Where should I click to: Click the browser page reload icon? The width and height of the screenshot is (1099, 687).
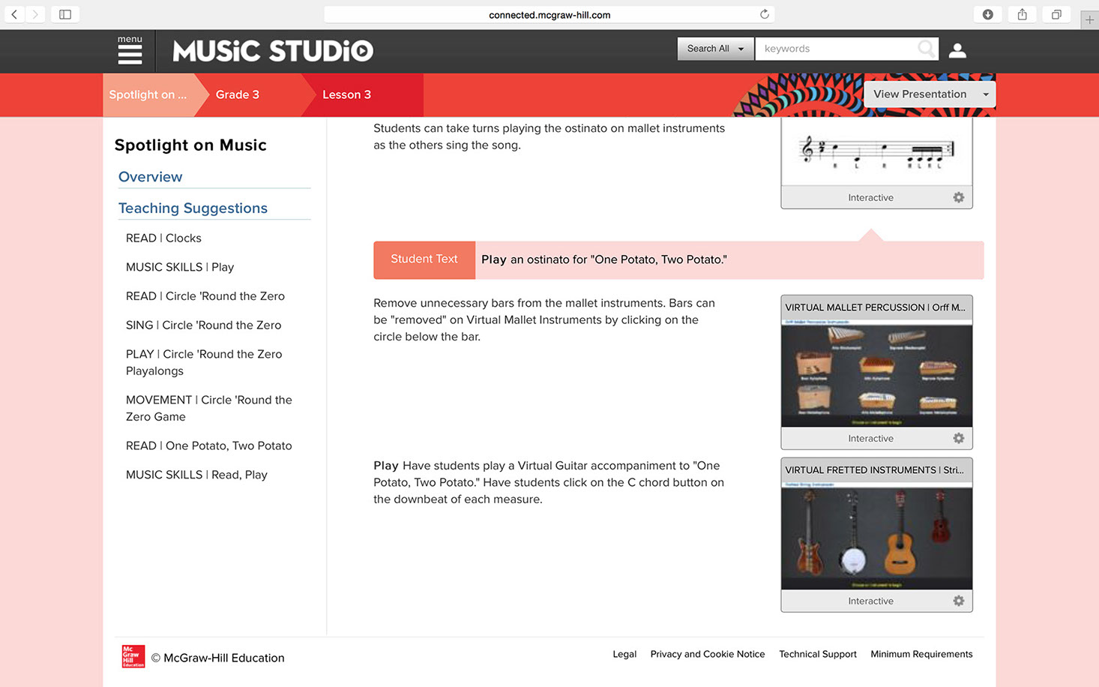(x=764, y=14)
